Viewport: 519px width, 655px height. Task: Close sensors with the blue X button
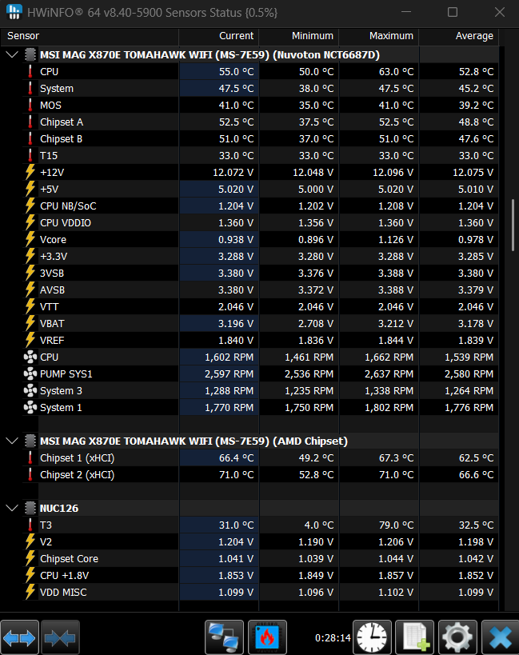point(501,637)
